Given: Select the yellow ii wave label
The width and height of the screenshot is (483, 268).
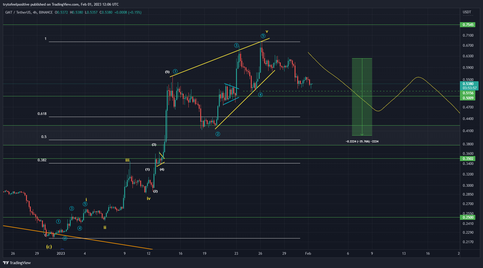Looking at the screenshot, I should [x=105, y=228].
